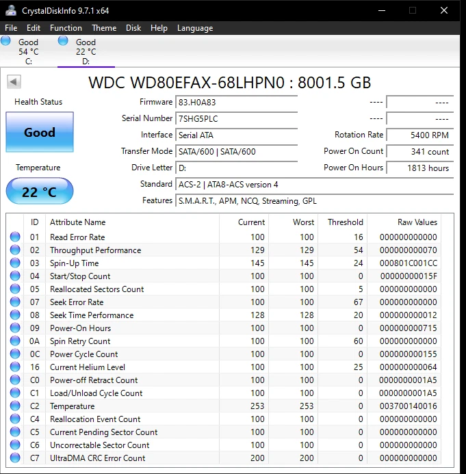Click the status icon for Uncorrectable Sector Count
Viewport: 466px width, 474px height.
point(15,445)
